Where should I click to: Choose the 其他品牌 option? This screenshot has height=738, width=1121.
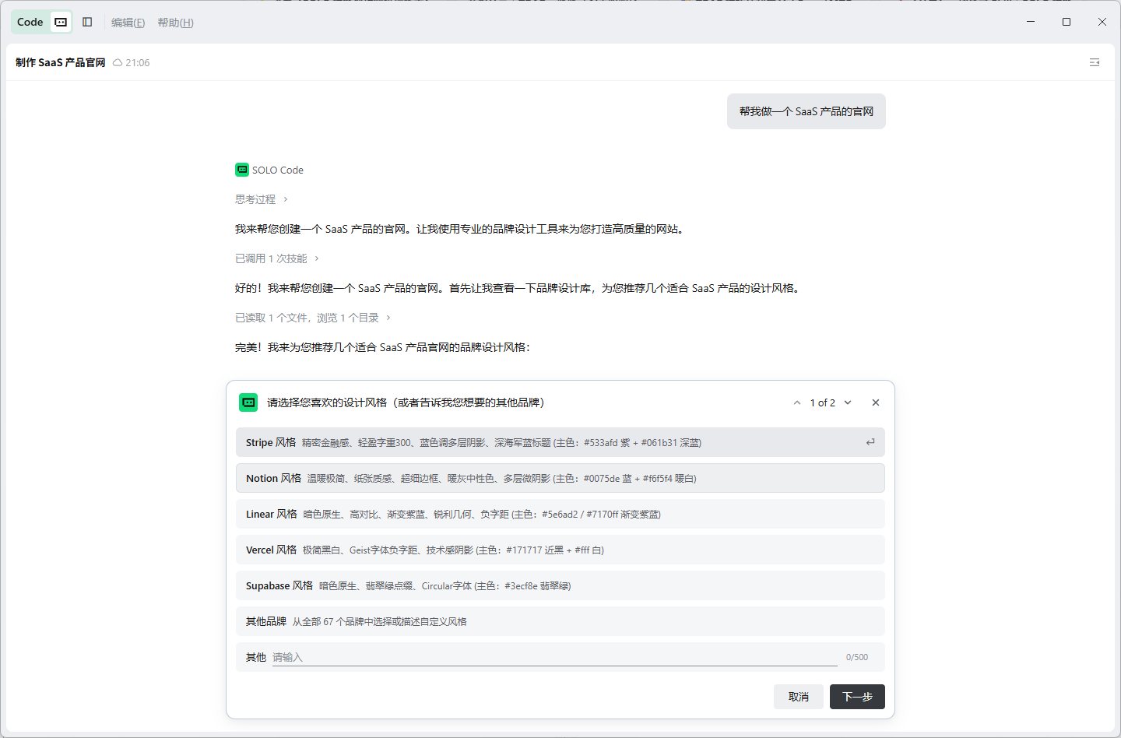560,621
